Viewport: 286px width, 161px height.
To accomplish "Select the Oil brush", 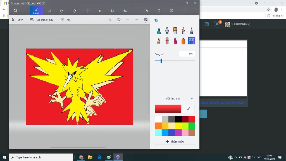I will pyautogui.click(x=175, y=31).
